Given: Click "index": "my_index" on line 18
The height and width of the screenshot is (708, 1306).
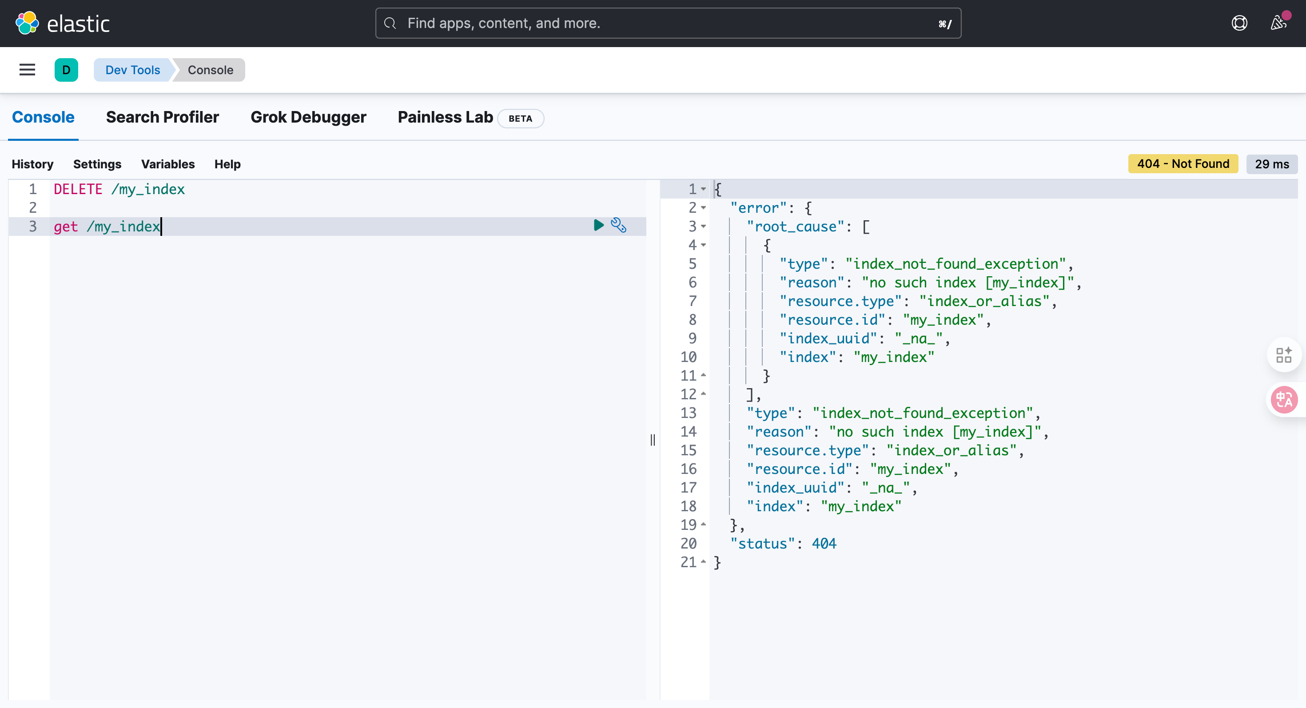Looking at the screenshot, I should [x=824, y=506].
